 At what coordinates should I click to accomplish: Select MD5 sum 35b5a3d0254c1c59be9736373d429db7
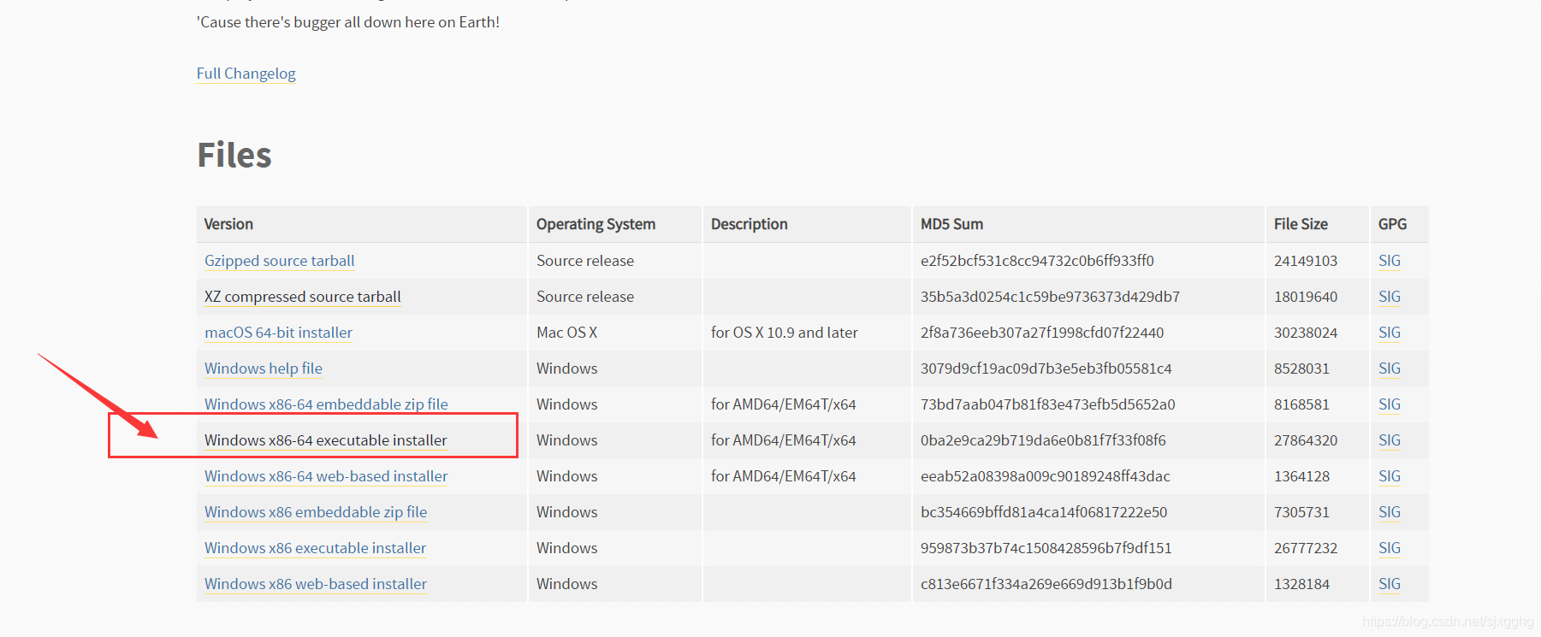click(1050, 297)
